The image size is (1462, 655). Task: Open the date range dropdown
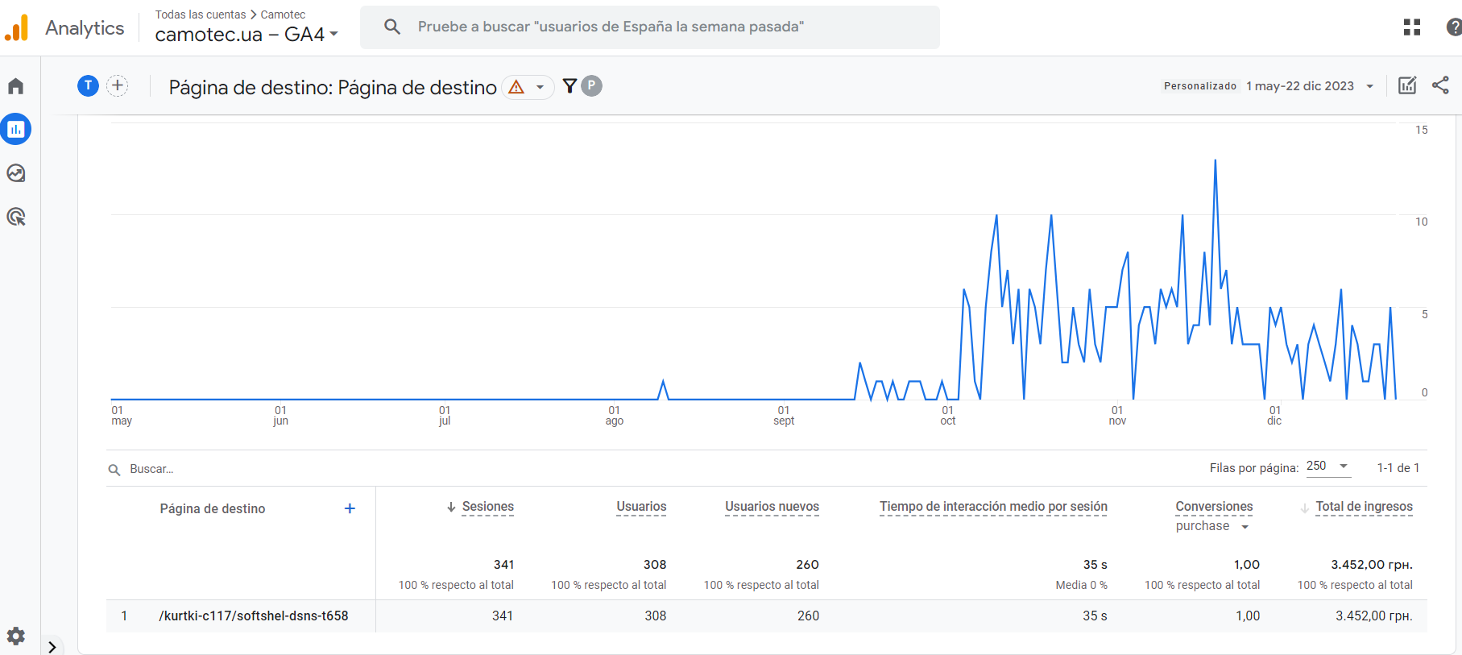pos(1309,86)
